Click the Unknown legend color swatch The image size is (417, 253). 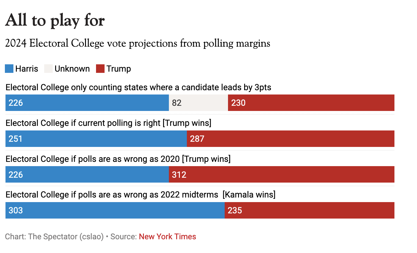tap(48, 69)
